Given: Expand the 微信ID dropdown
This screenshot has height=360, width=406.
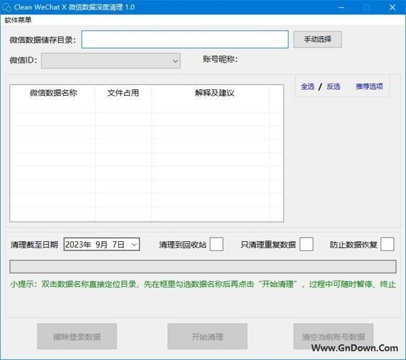Looking at the screenshot, I should coord(175,61).
